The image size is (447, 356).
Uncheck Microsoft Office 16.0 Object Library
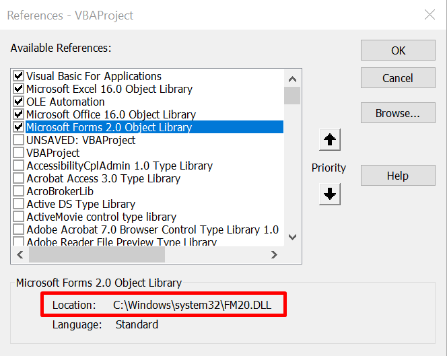[x=19, y=114]
